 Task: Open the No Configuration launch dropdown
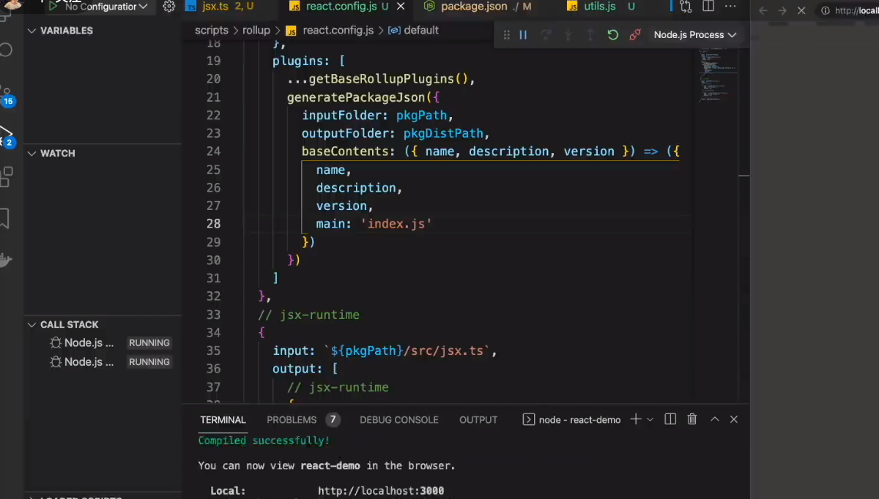pos(106,7)
